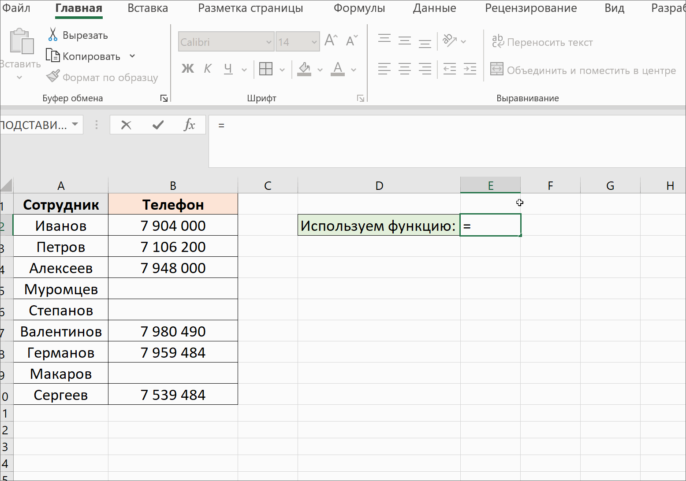Select the Format Painter brush icon
Image resolution: width=686 pixels, height=481 pixels.
click(x=53, y=77)
